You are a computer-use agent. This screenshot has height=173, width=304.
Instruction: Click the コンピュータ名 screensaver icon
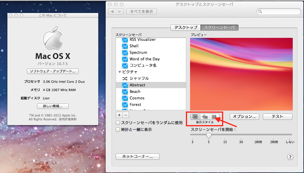tap(125, 66)
